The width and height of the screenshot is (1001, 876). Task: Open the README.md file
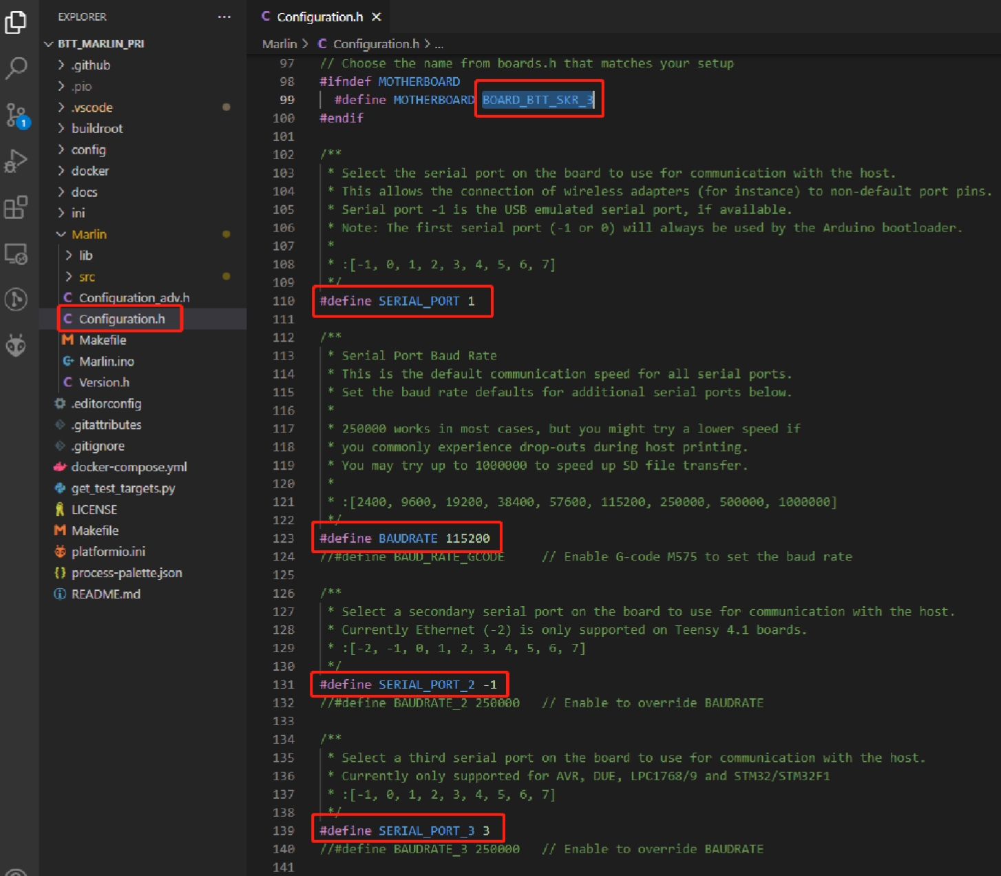(x=105, y=594)
